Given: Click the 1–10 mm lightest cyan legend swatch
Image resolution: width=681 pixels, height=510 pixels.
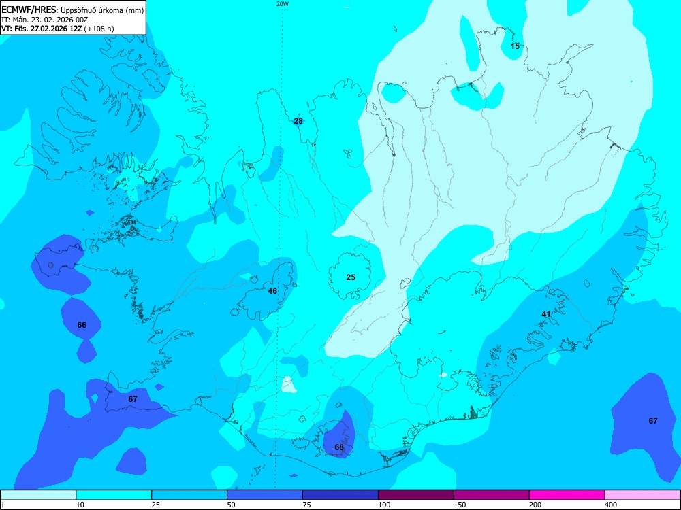Looking at the screenshot, I should coord(38,495).
